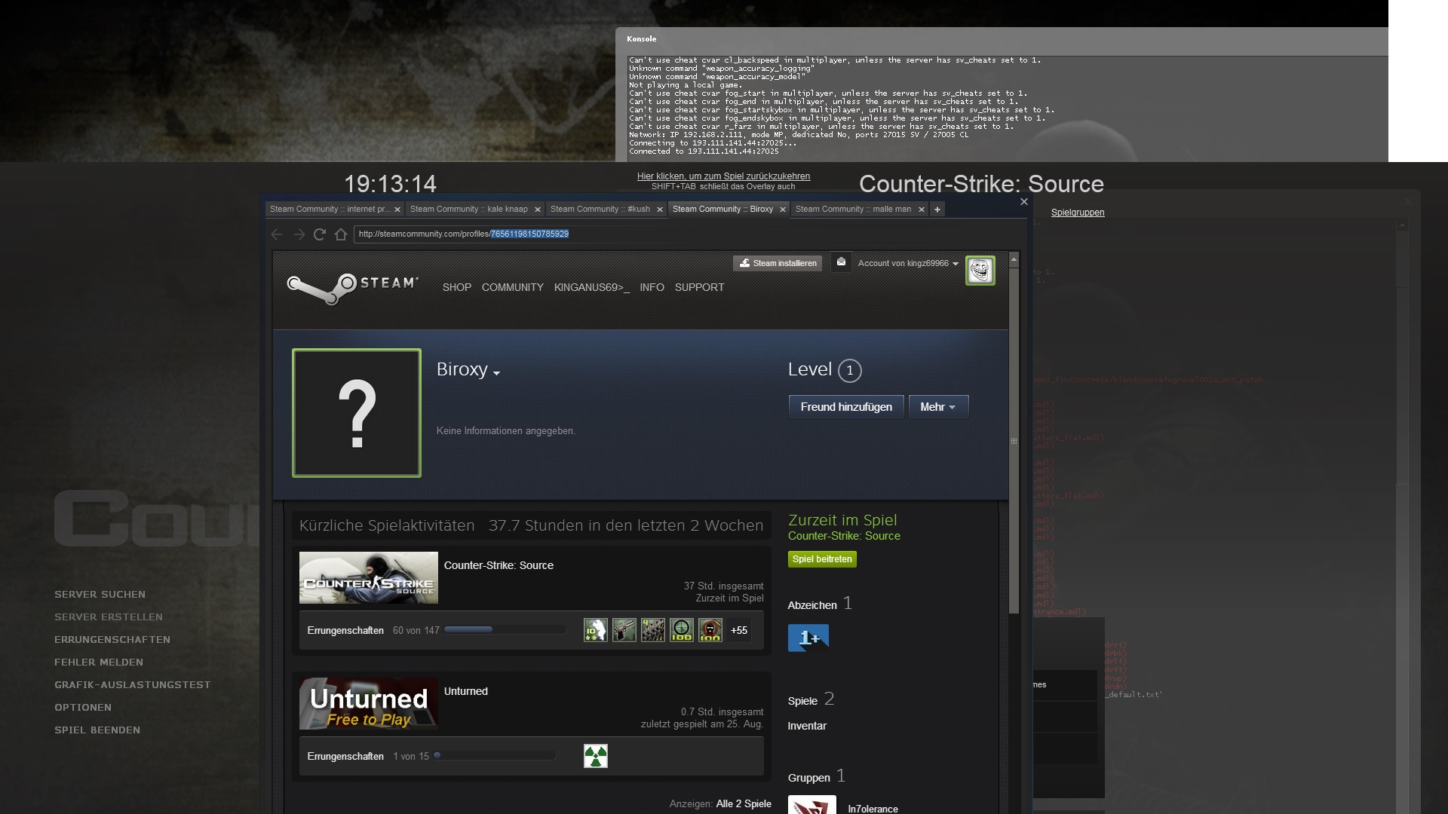Image resolution: width=1448 pixels, height=814 pixels.
Task: Close the 'malle man' tab
Action: pyautogui.click(x=922, y=210)
